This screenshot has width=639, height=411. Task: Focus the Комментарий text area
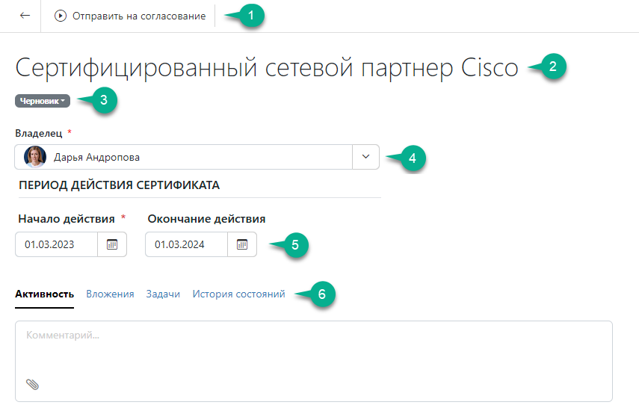314,361
